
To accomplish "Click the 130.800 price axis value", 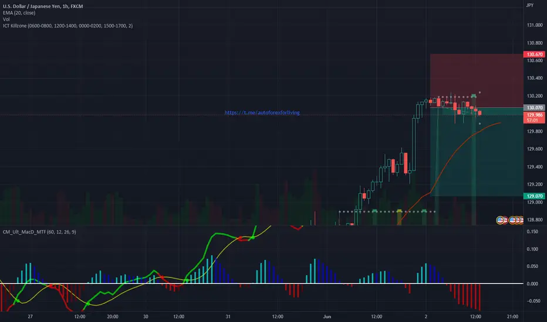I will point(535,43).
